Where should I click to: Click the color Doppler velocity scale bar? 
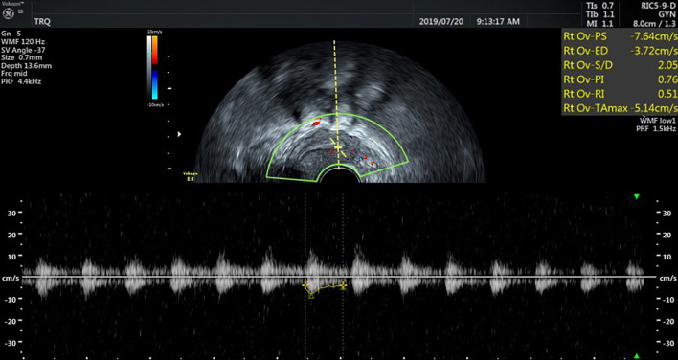click(155, 67)
